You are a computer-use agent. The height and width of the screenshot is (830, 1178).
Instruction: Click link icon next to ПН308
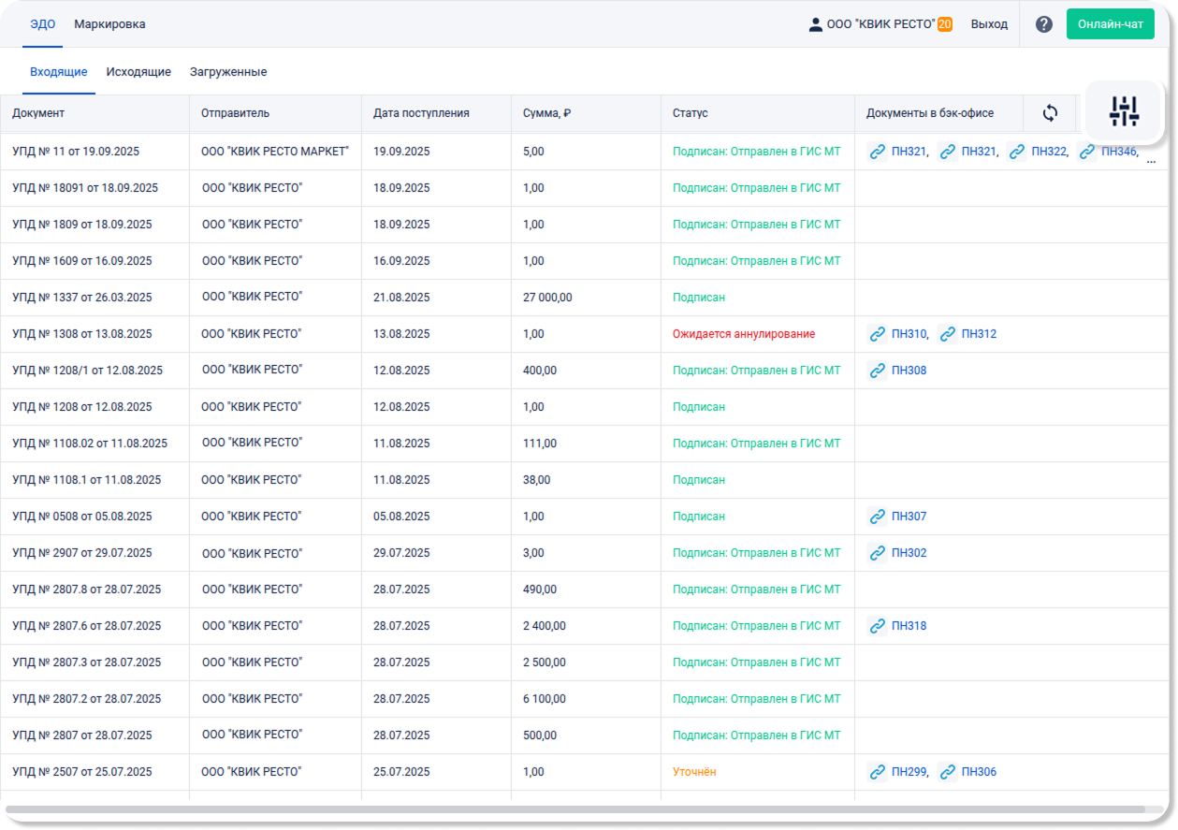click(x=877, y=371)
